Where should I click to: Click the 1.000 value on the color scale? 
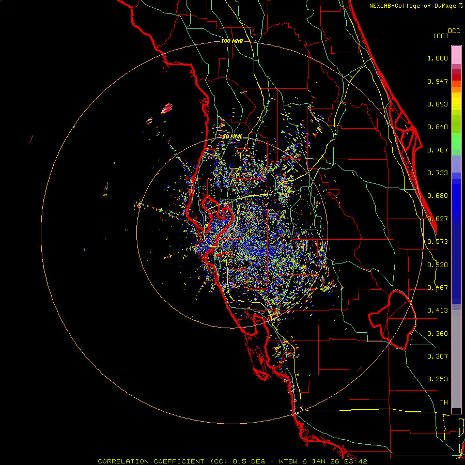pos(438,58)
